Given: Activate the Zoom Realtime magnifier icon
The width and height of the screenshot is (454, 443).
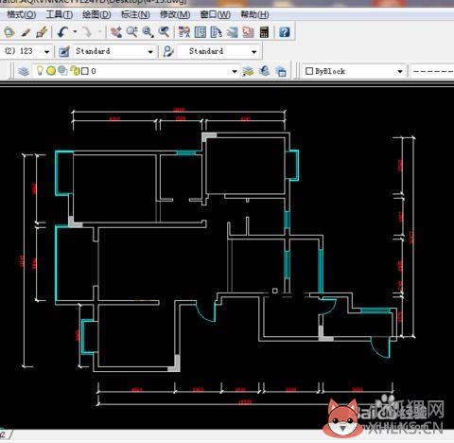Looking at the screenshot, I should [x=131, y=32].
